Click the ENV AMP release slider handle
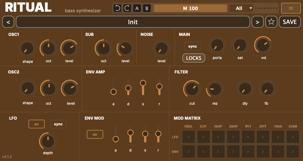The width and height of the screenshot is (303, 161). tap(159, 86)
